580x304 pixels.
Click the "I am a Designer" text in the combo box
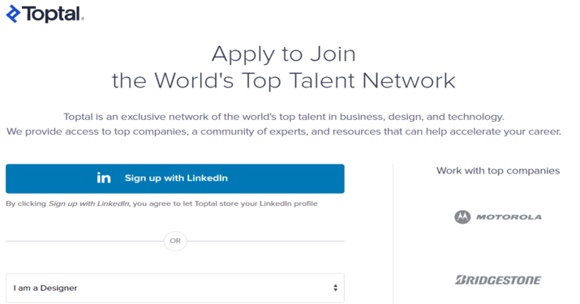pyautogui.click(x=45, y=288)
